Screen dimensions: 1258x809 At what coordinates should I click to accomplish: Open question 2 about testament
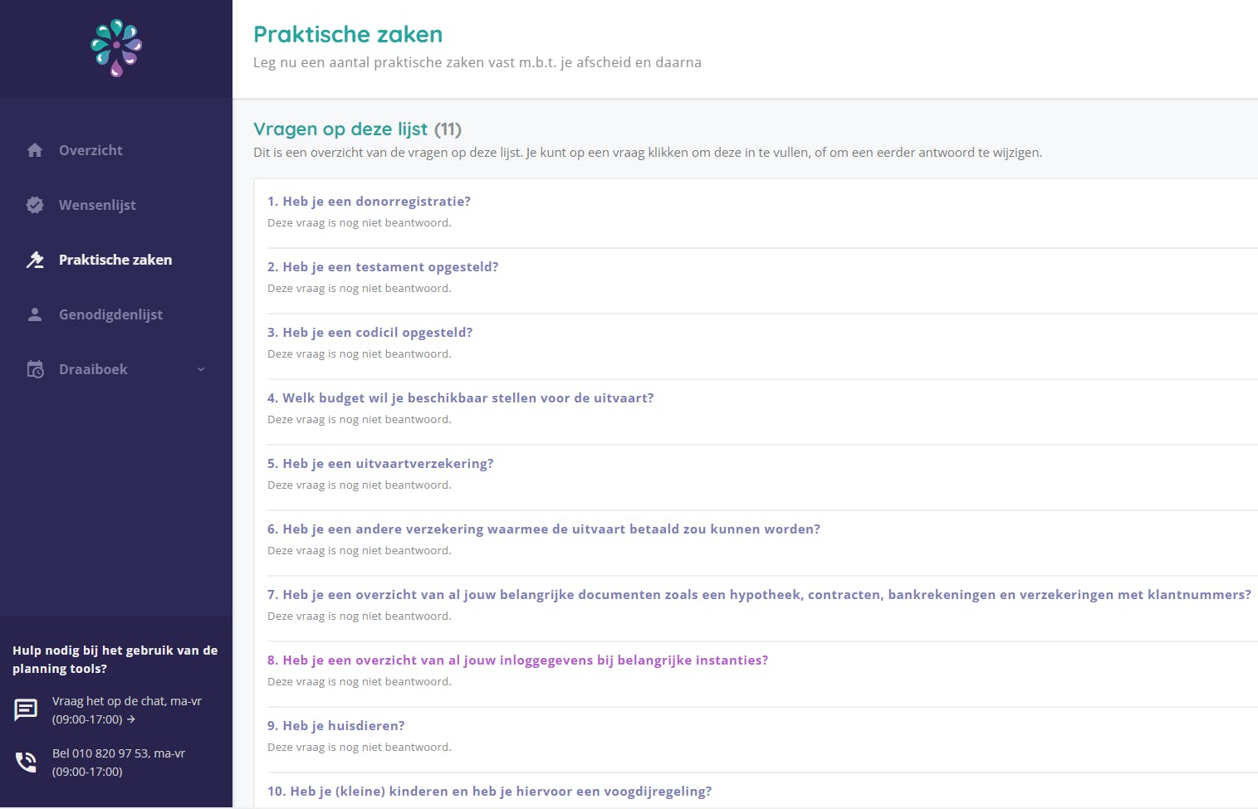point(383,267)
